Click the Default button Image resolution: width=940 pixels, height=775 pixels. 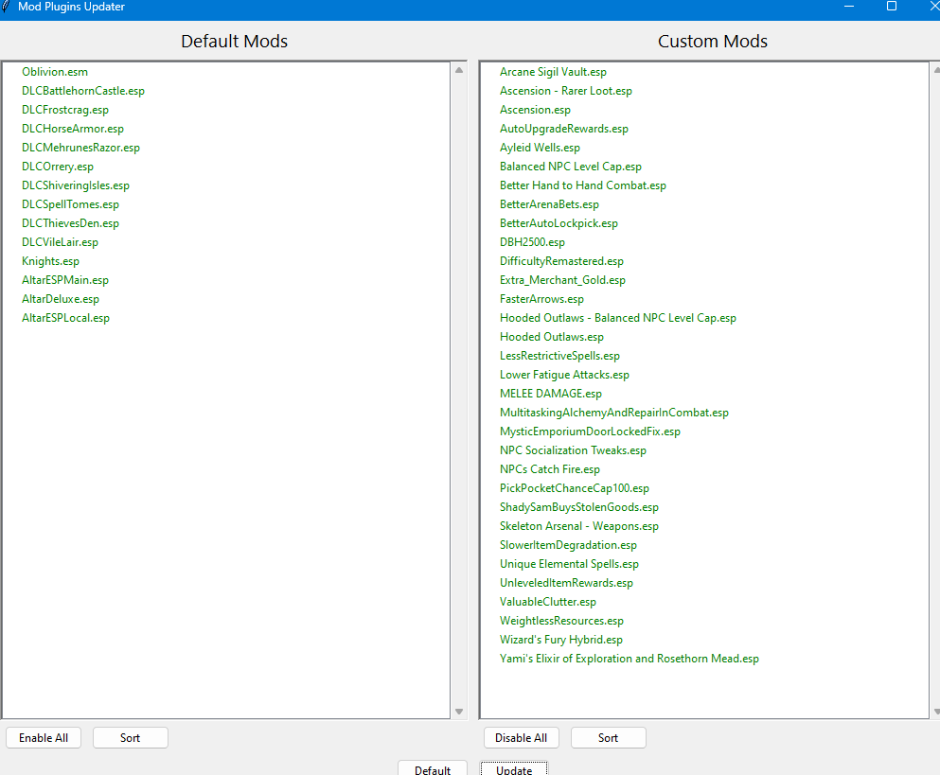point(433,768)
